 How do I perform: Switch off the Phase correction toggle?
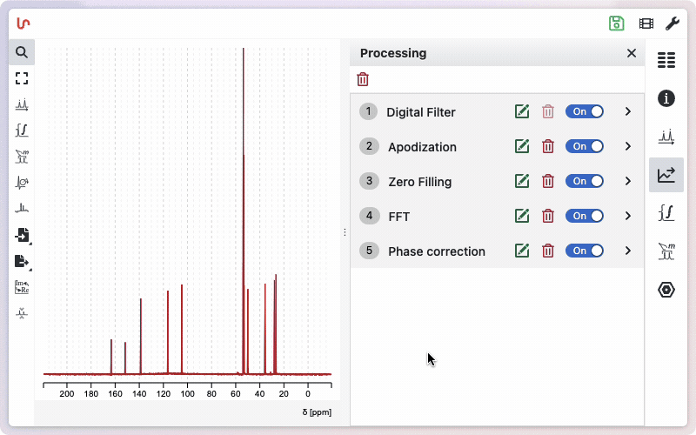584,251
